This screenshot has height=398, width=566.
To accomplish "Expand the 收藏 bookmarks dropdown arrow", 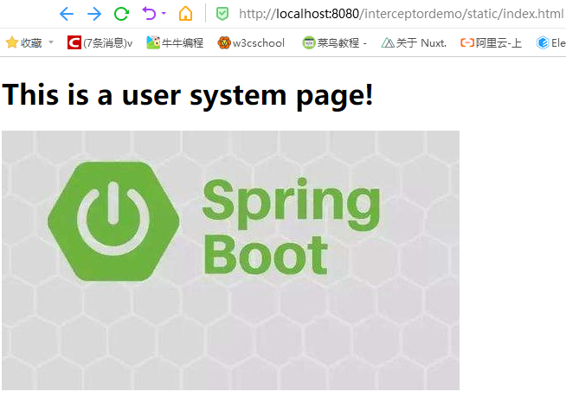I will (x=51, y=42).
